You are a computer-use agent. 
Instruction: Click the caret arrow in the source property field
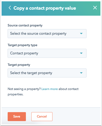[81, 34]
